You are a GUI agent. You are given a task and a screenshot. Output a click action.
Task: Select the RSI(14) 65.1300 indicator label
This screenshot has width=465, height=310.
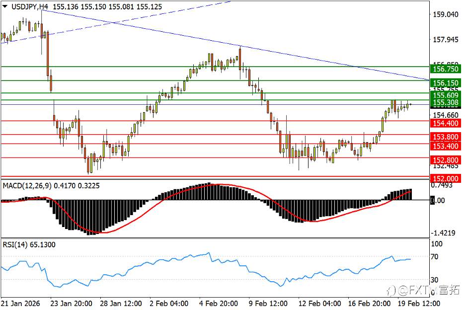29,245
